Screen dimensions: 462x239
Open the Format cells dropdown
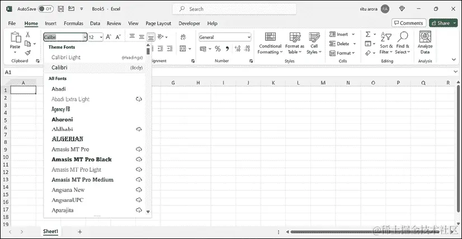point(342,53)
